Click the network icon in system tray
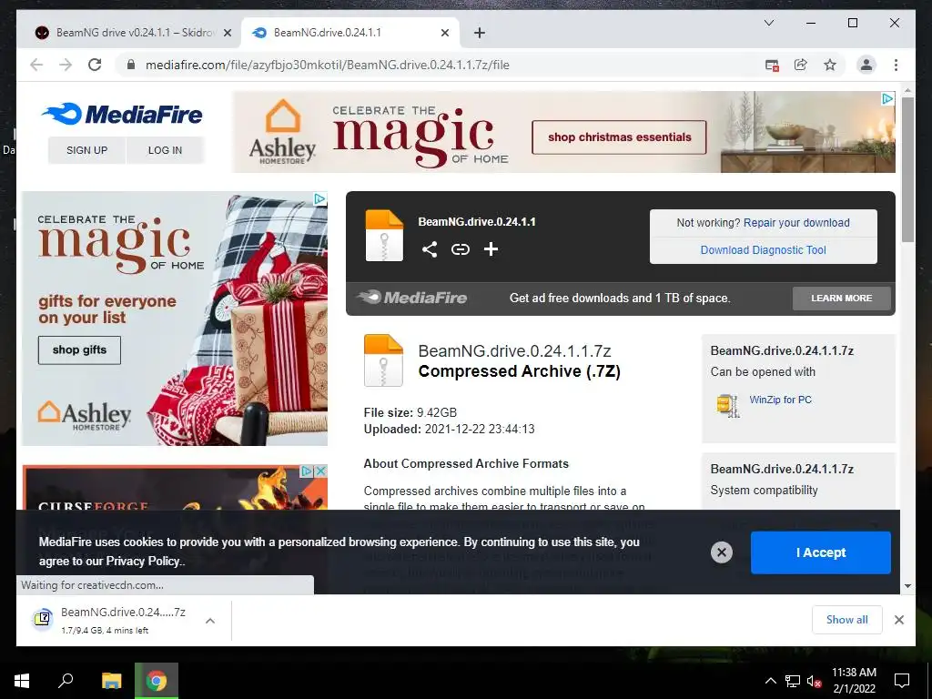Screen dimensions: 932x699 pyautogui.click(x=793, y=681)
